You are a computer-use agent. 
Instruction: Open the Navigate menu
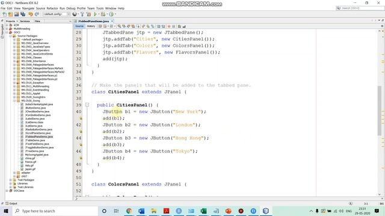pos(28,8)
